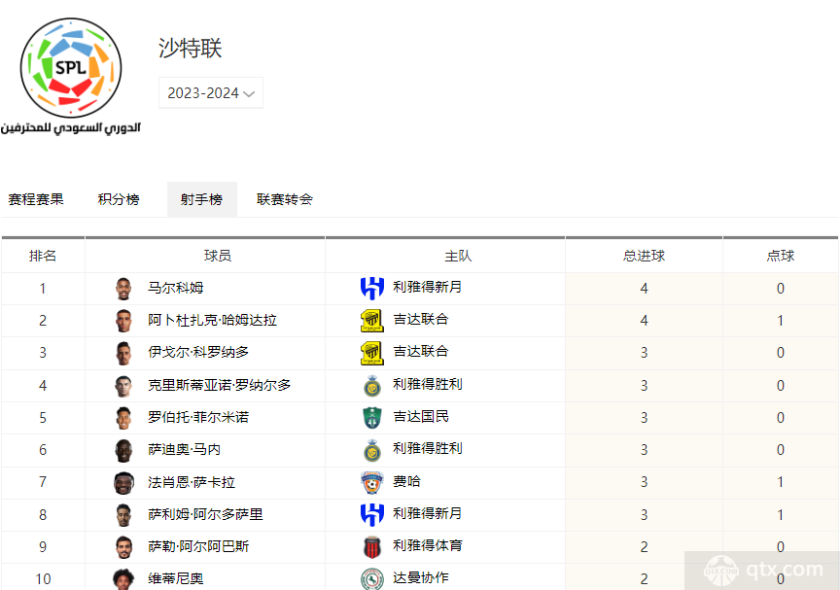Click the 伊戈尔·科罗纳多 player avatar

click(123, 353)
